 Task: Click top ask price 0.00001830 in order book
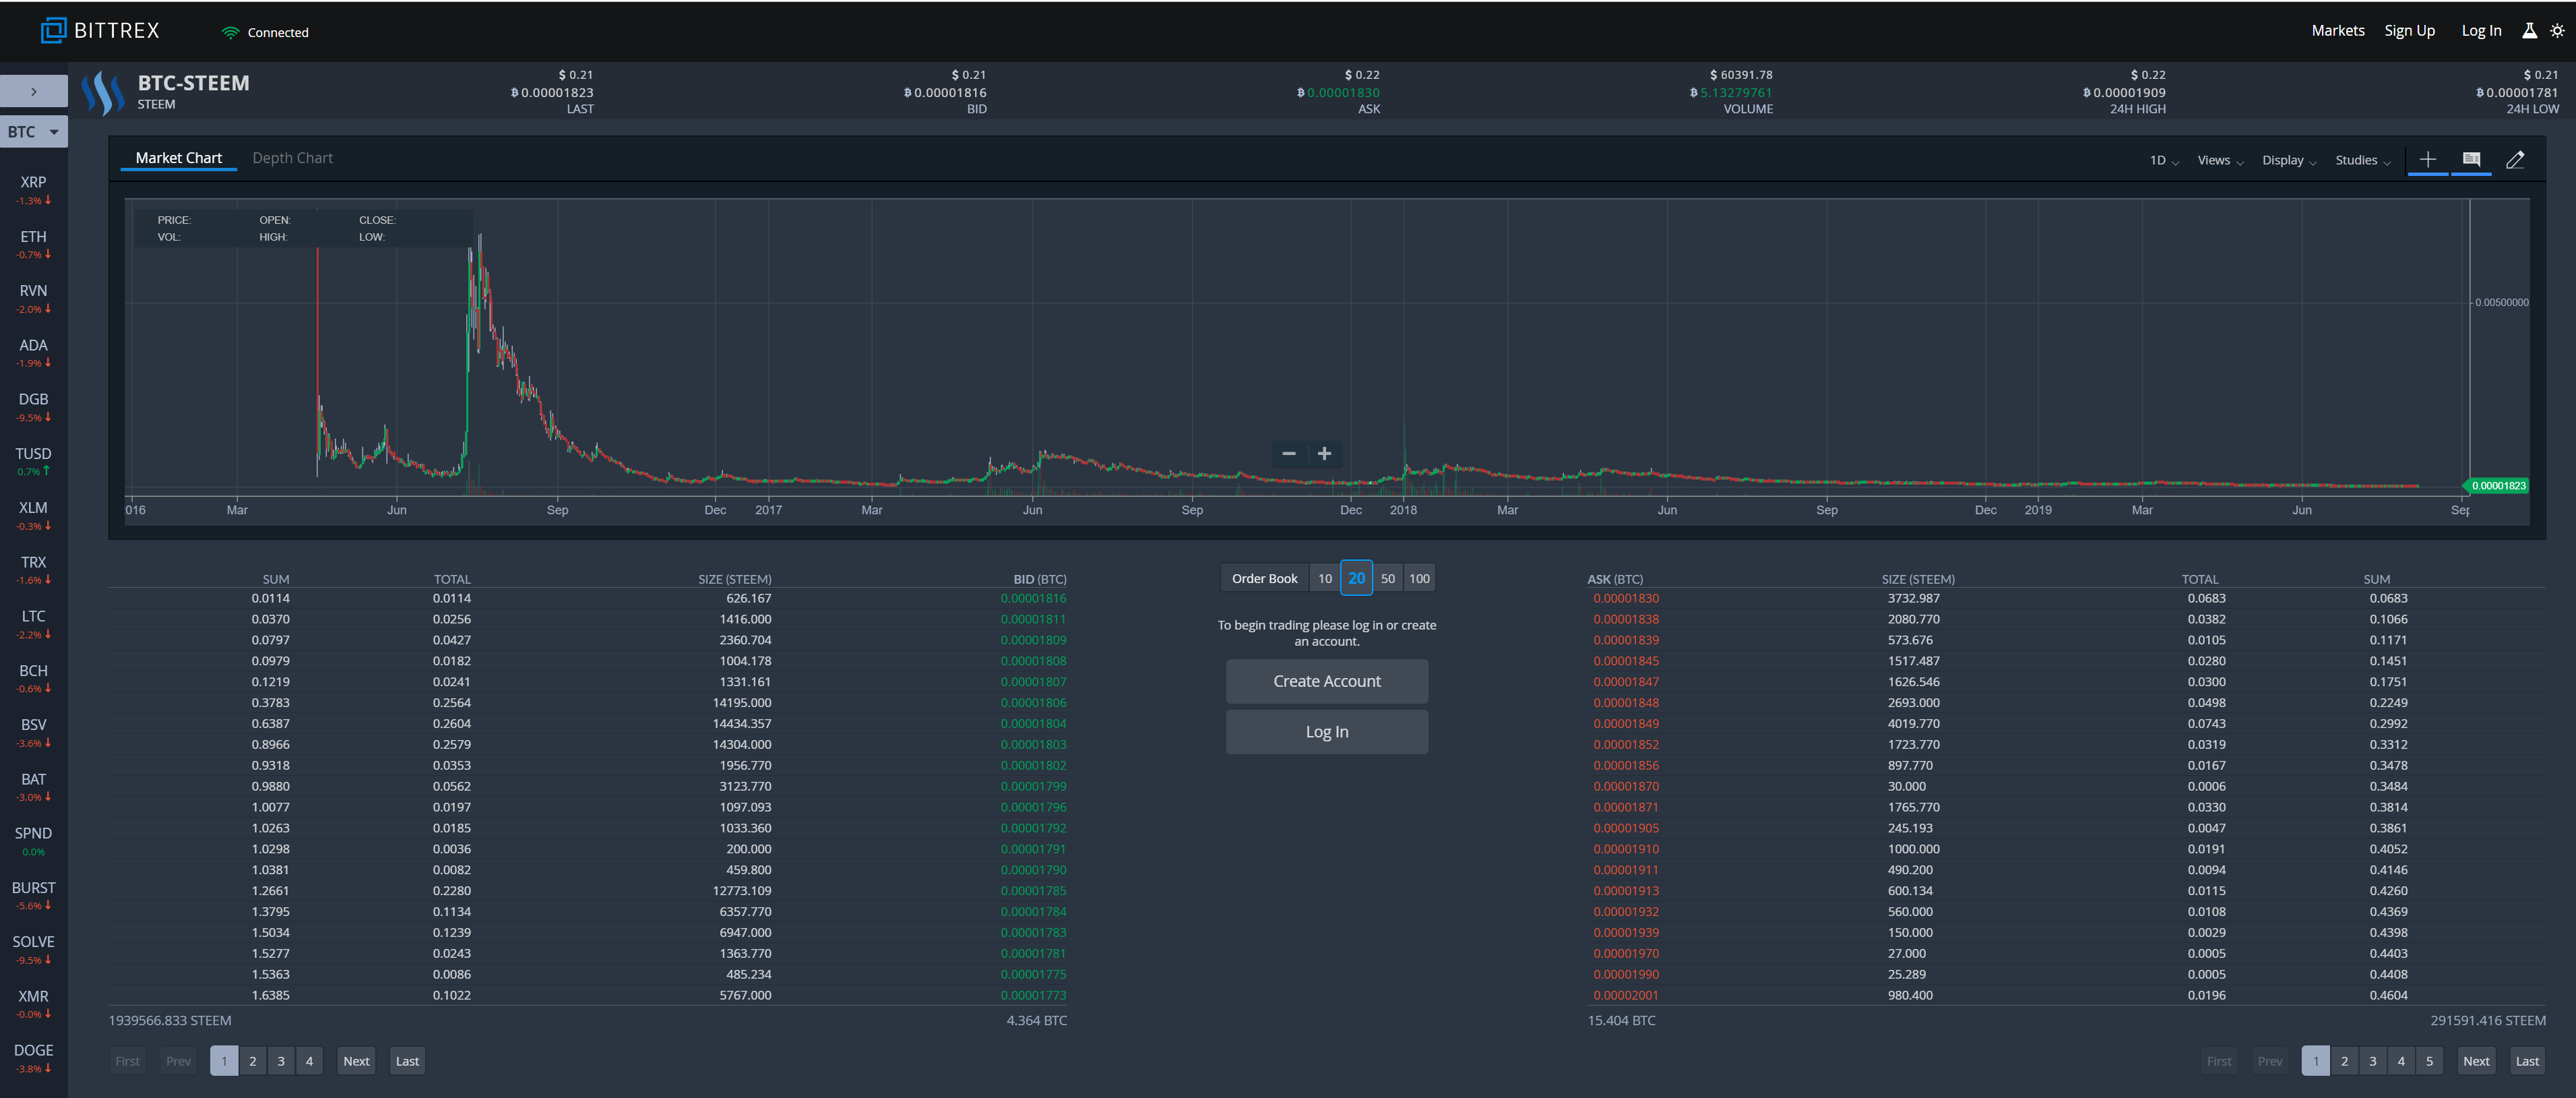tap(1626, 599)
